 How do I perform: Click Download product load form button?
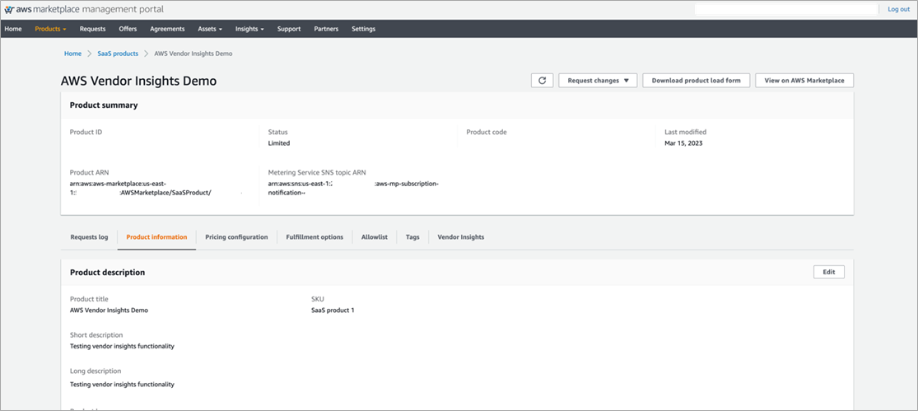coord(696,81)
